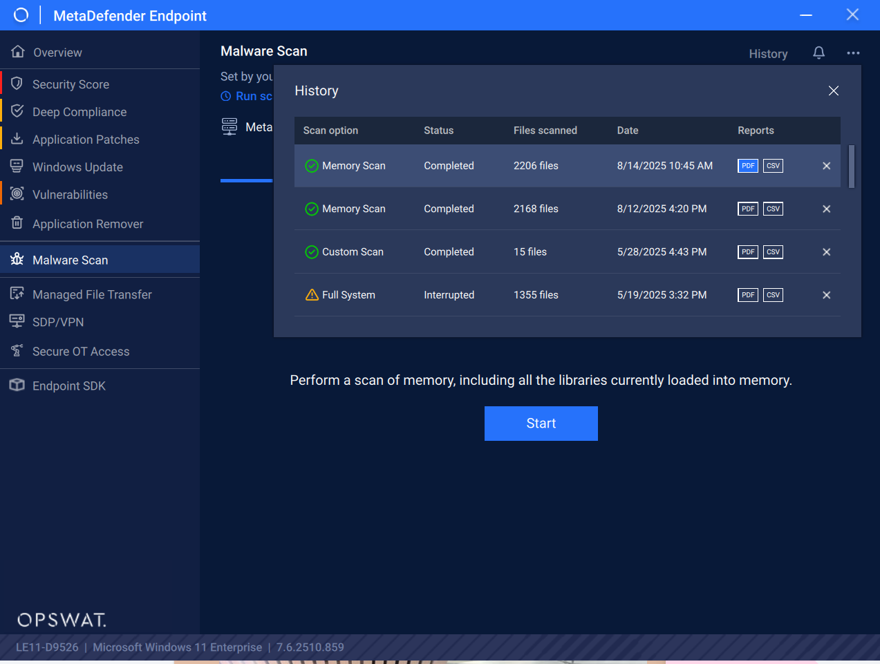
Task: Remove the Full System history row
Action: [x=826, y=295]
